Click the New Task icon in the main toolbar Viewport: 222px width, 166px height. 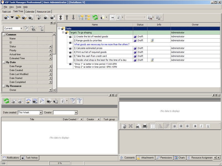point(6,17)
